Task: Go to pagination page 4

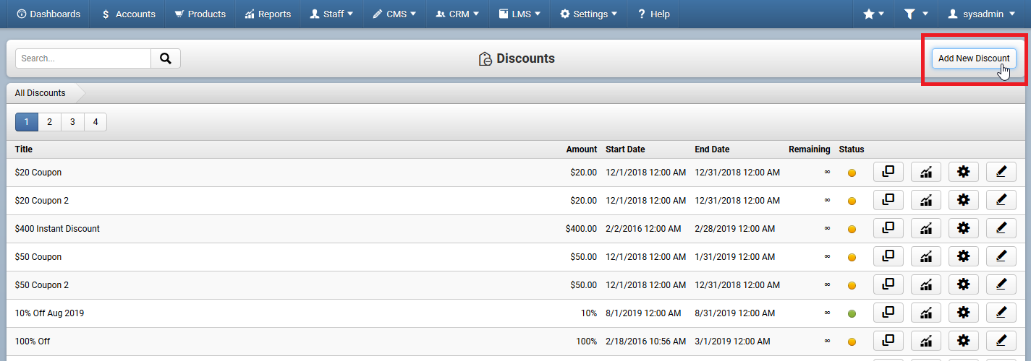Action: tap(96, 122)
